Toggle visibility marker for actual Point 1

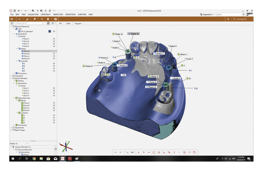point(54,88)
